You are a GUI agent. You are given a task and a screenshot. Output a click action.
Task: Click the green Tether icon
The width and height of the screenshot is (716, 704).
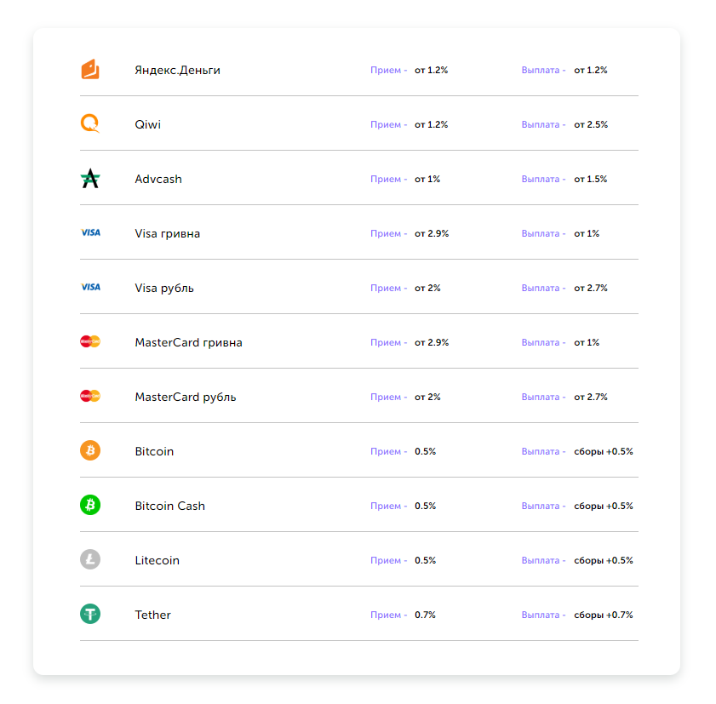pyautogui.click(x=90, y=615)
